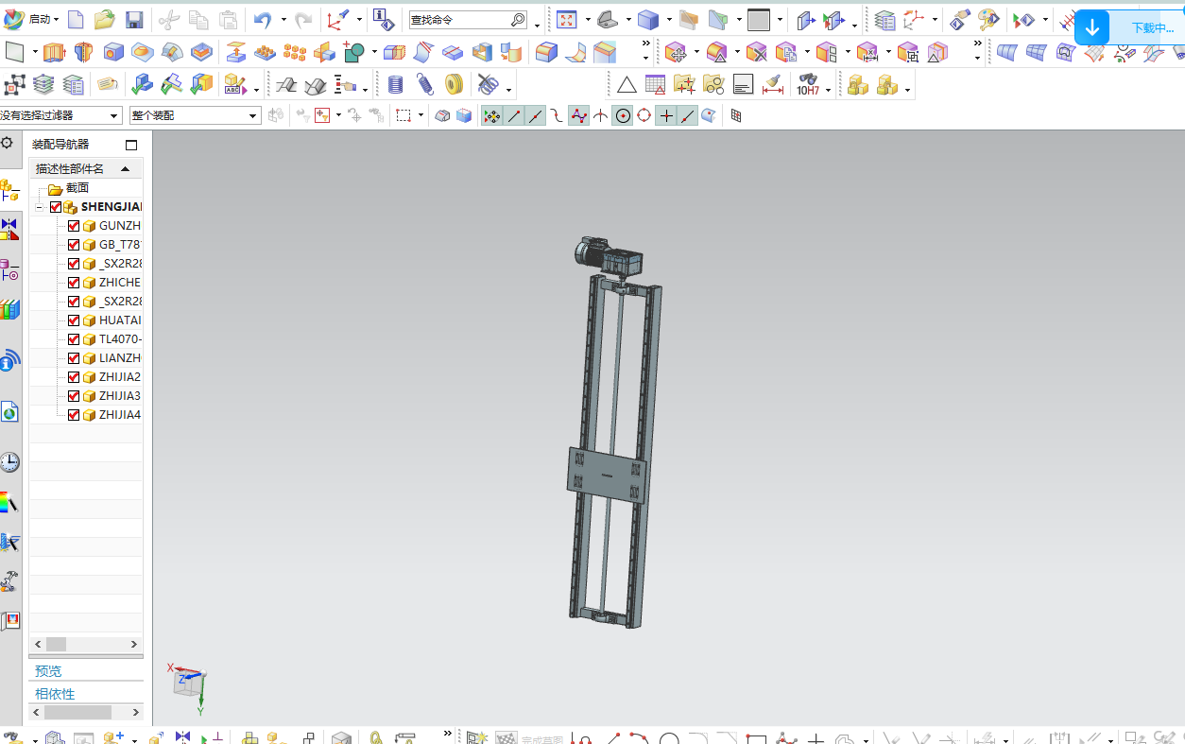Click the extension spring icon
The height and width of the screenshot is (744, 1185).
(x=425, y=85)
